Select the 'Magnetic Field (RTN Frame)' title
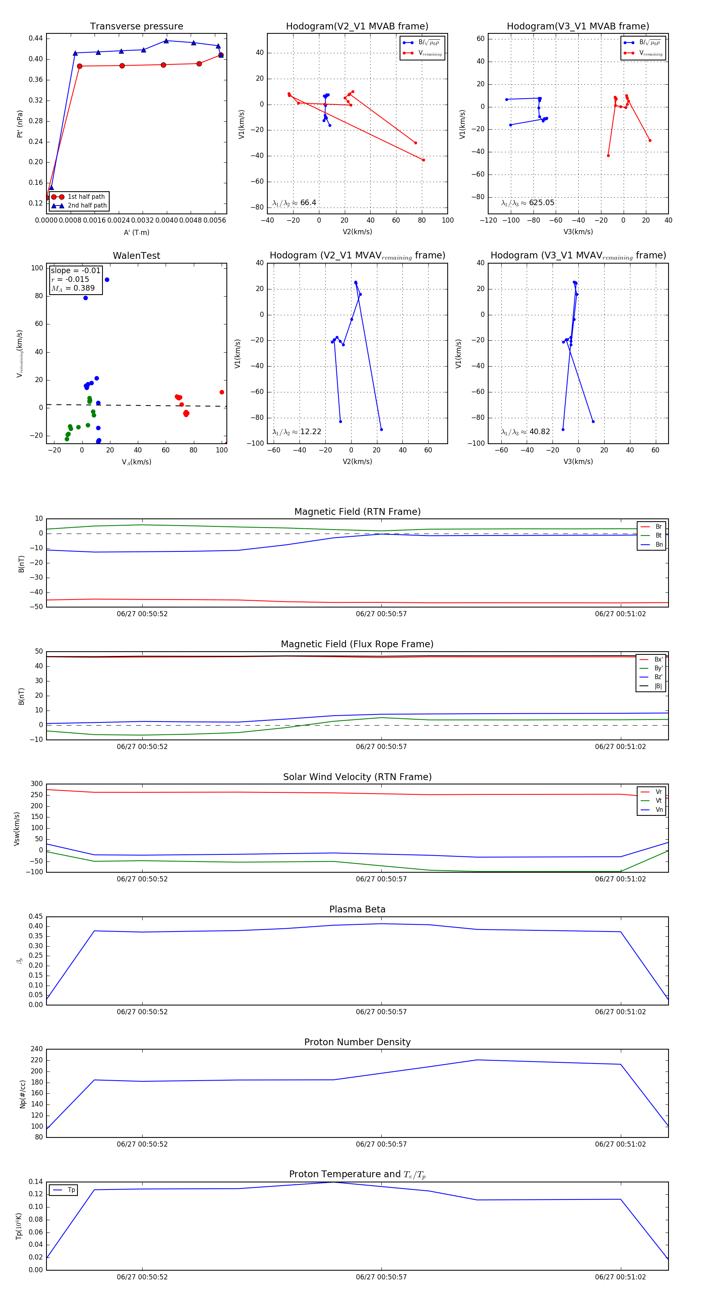 click(357, 512)
